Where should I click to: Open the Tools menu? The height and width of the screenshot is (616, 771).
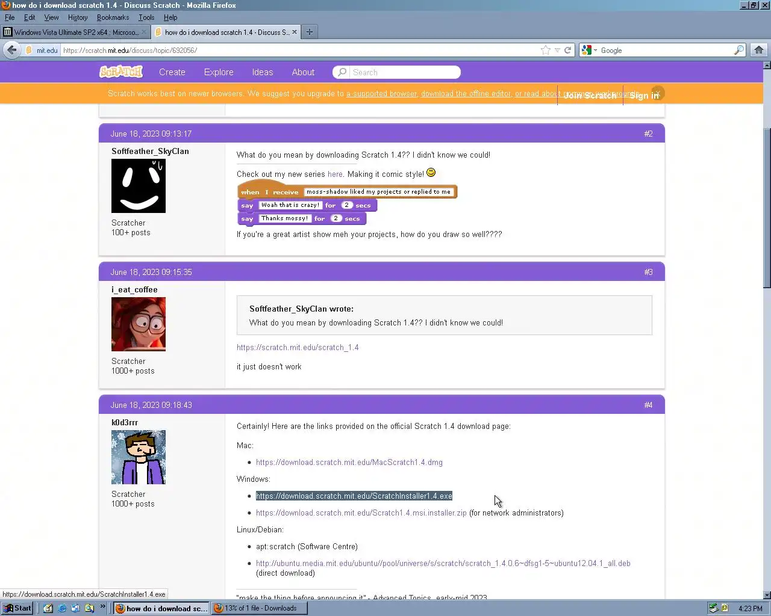146,17
